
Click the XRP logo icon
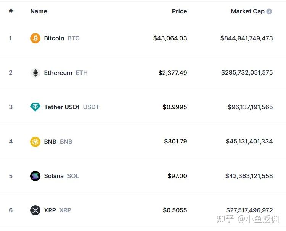pyautogui.click(x=35, y=210)
